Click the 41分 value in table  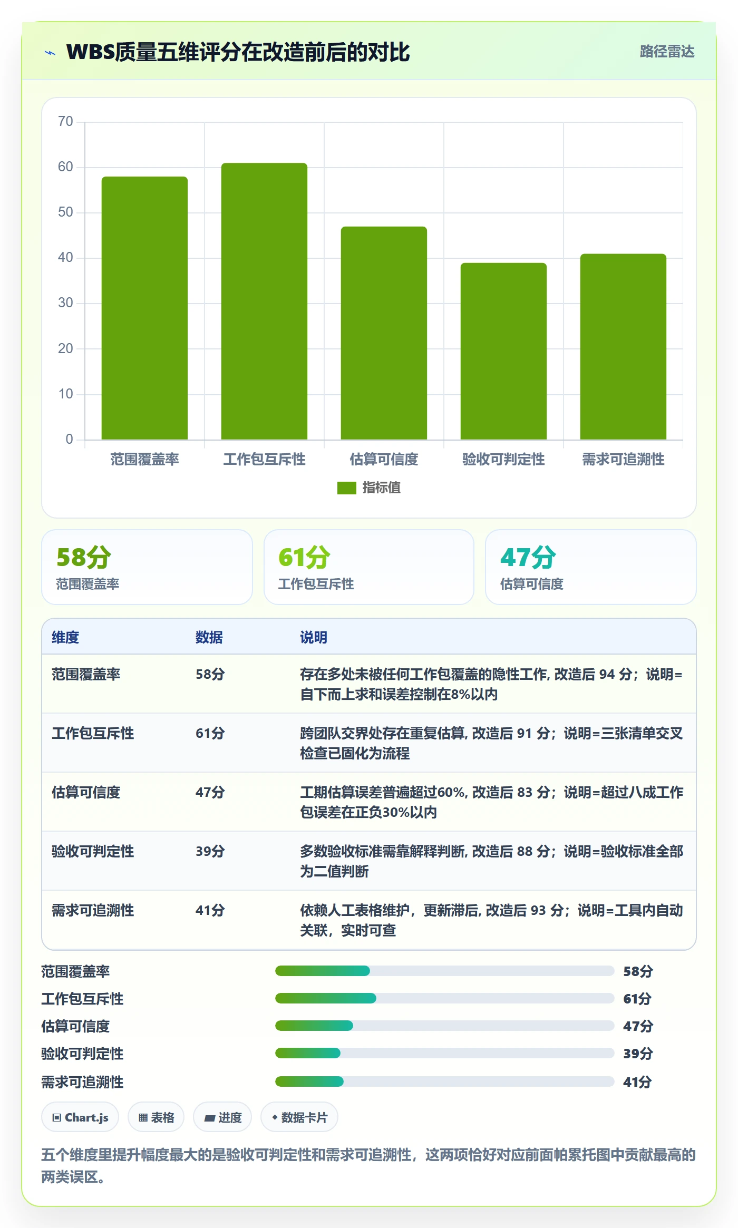click(210, 911)
